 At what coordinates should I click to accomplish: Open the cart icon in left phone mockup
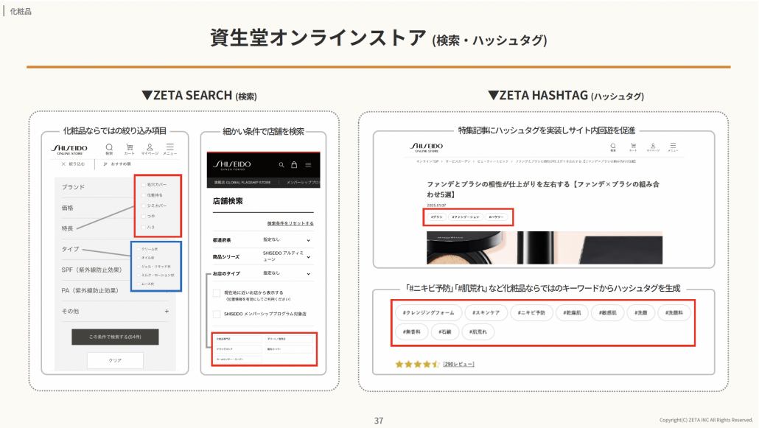coord(130,148)
